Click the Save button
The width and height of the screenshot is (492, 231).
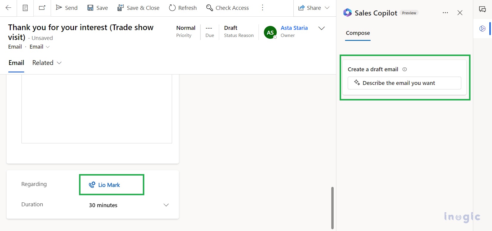[x=98, y=8]
